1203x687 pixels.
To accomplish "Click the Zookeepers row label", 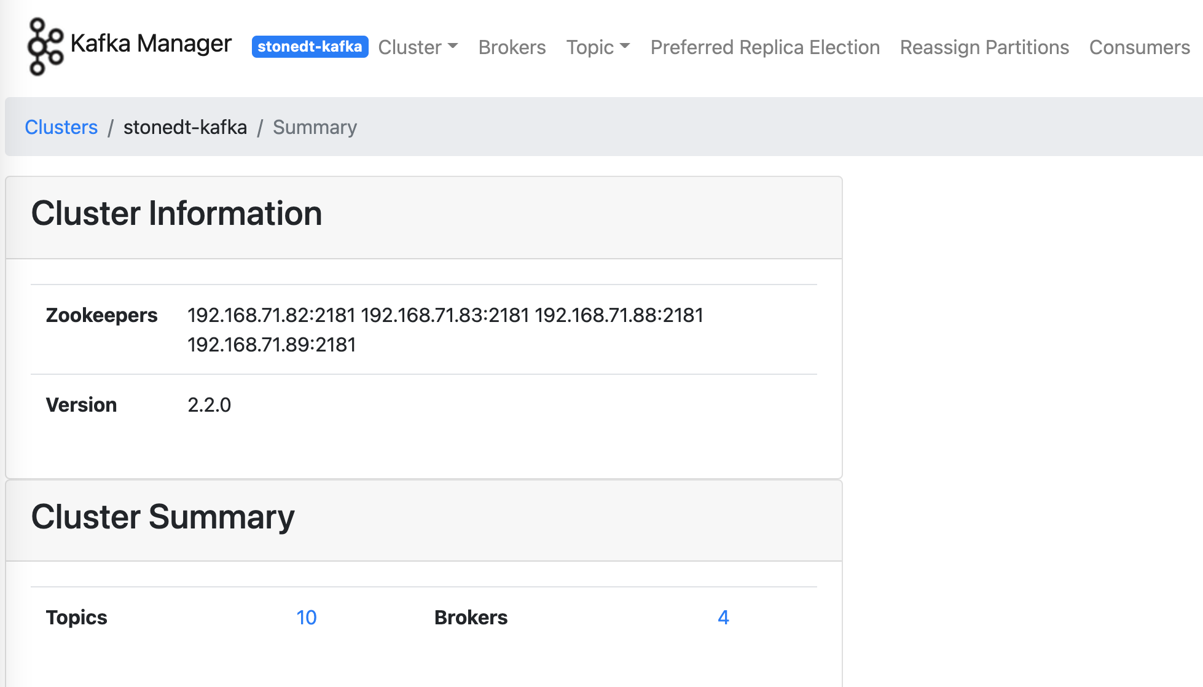I will (x=101, y=315).
